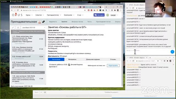Viewport: 176px width, 99px height.
Task: Select lesson 3 (3) Основы работы в GIT
Action: [x=28, y=57]
